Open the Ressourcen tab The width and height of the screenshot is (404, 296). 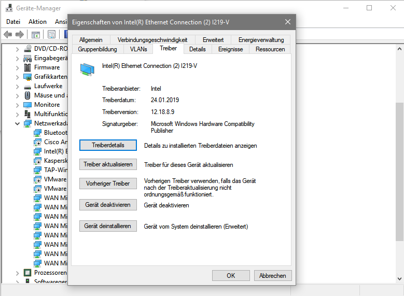pyautogui.click(x=270, y=49)
